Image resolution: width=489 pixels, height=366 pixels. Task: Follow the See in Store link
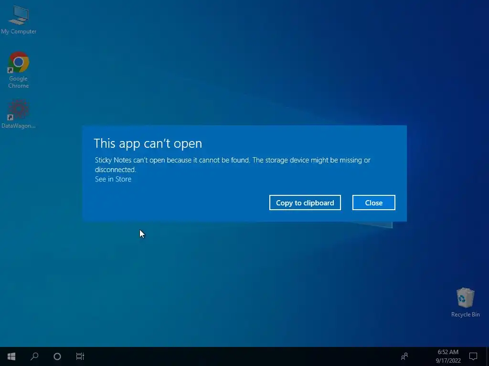tap(113, 179)
